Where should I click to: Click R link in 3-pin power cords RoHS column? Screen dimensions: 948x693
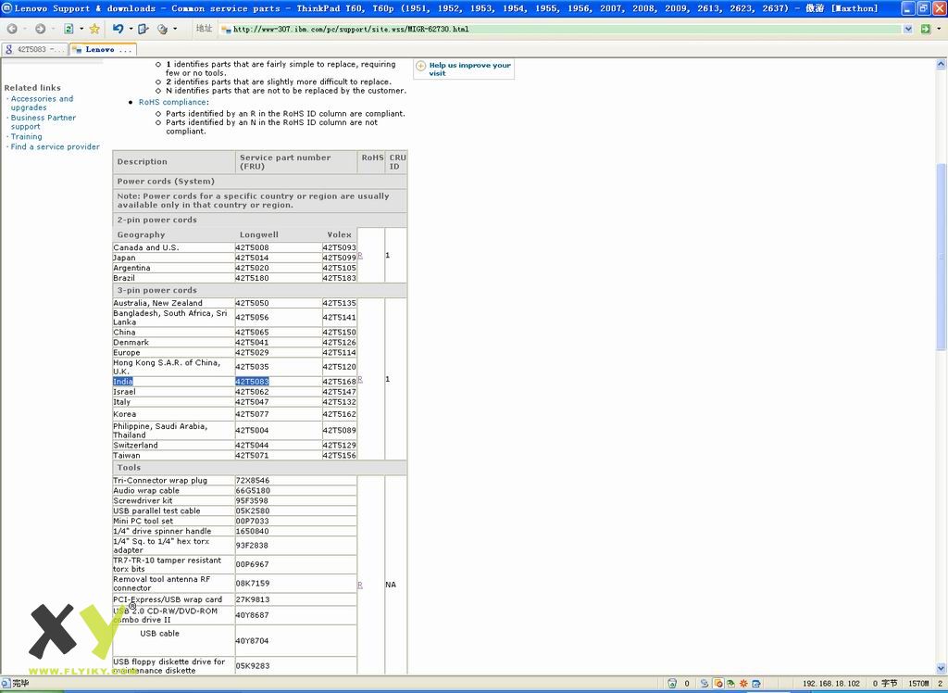pyautogui.click(x=360, y=379)
